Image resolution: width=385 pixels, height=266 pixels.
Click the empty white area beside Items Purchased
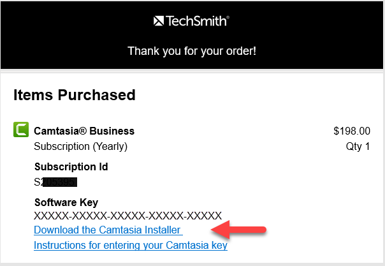[268, 95]
